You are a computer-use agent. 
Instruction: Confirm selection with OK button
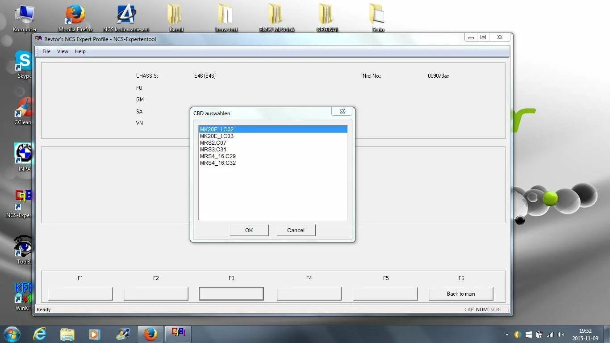point(249,230)
